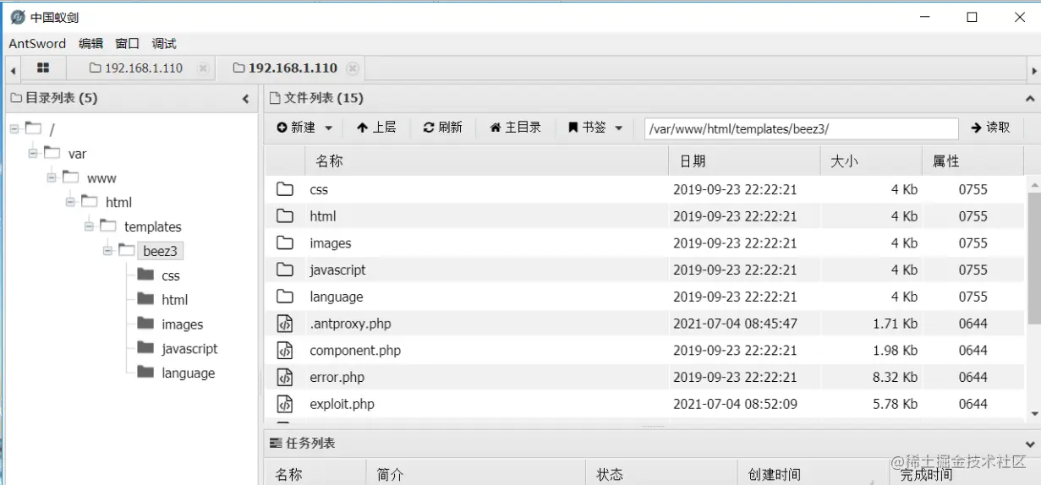Open the 调试 menu

[x=164, y=44]
